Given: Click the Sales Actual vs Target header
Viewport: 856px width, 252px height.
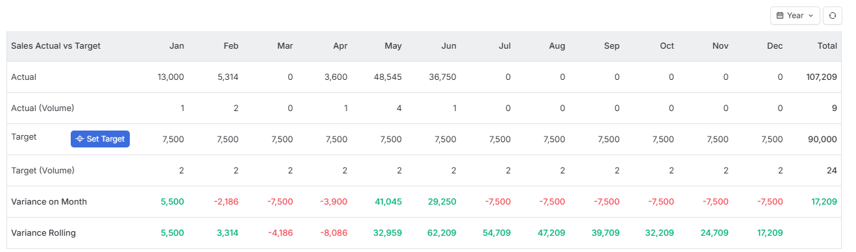Looking at the screenshot, I should tap(56, 46).
